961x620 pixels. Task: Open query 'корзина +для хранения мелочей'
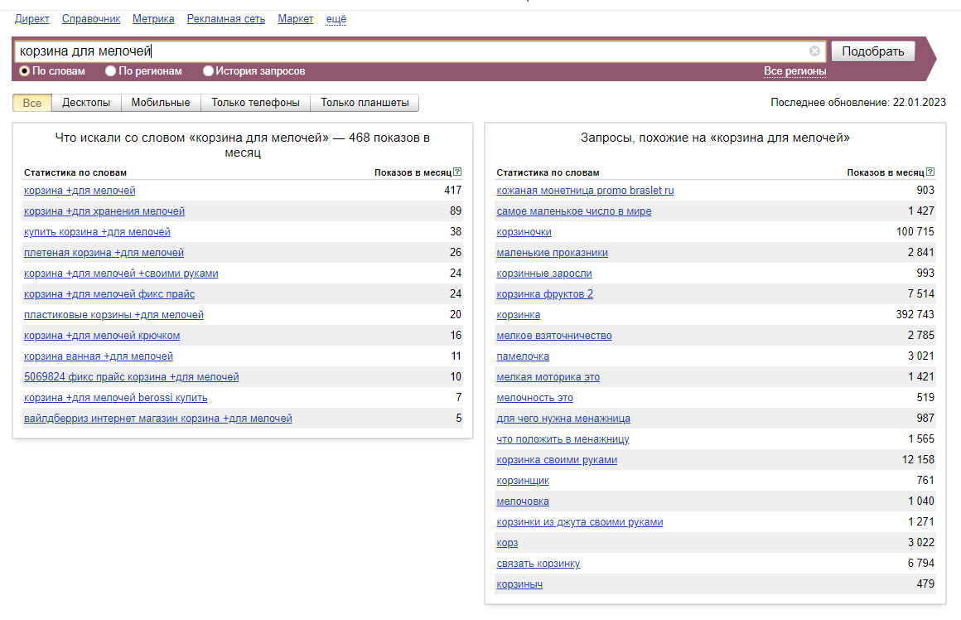(104, 211)
